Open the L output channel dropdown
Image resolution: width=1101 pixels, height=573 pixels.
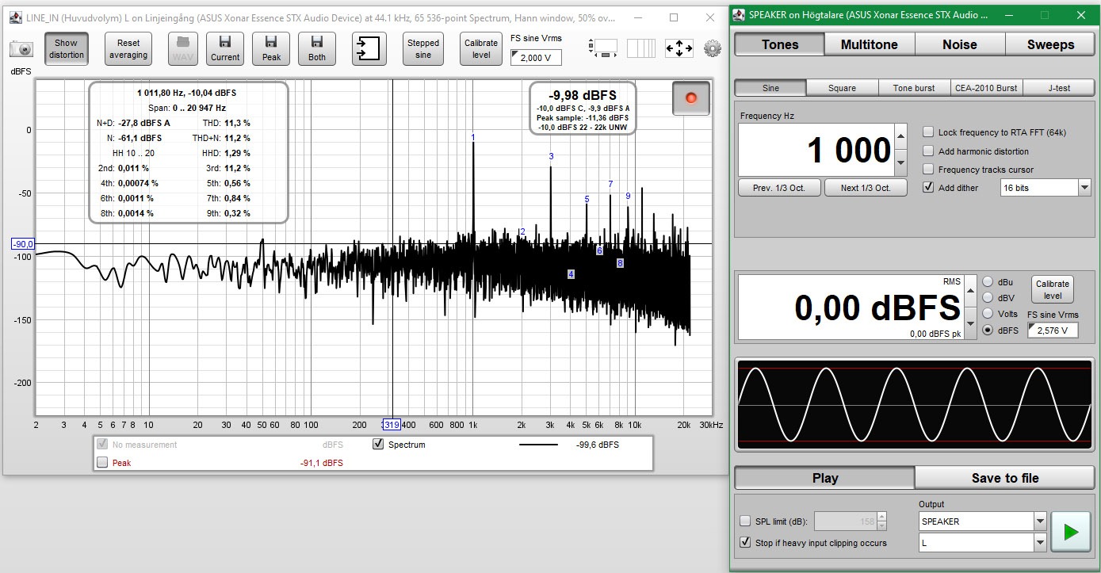coord(1040,543)
